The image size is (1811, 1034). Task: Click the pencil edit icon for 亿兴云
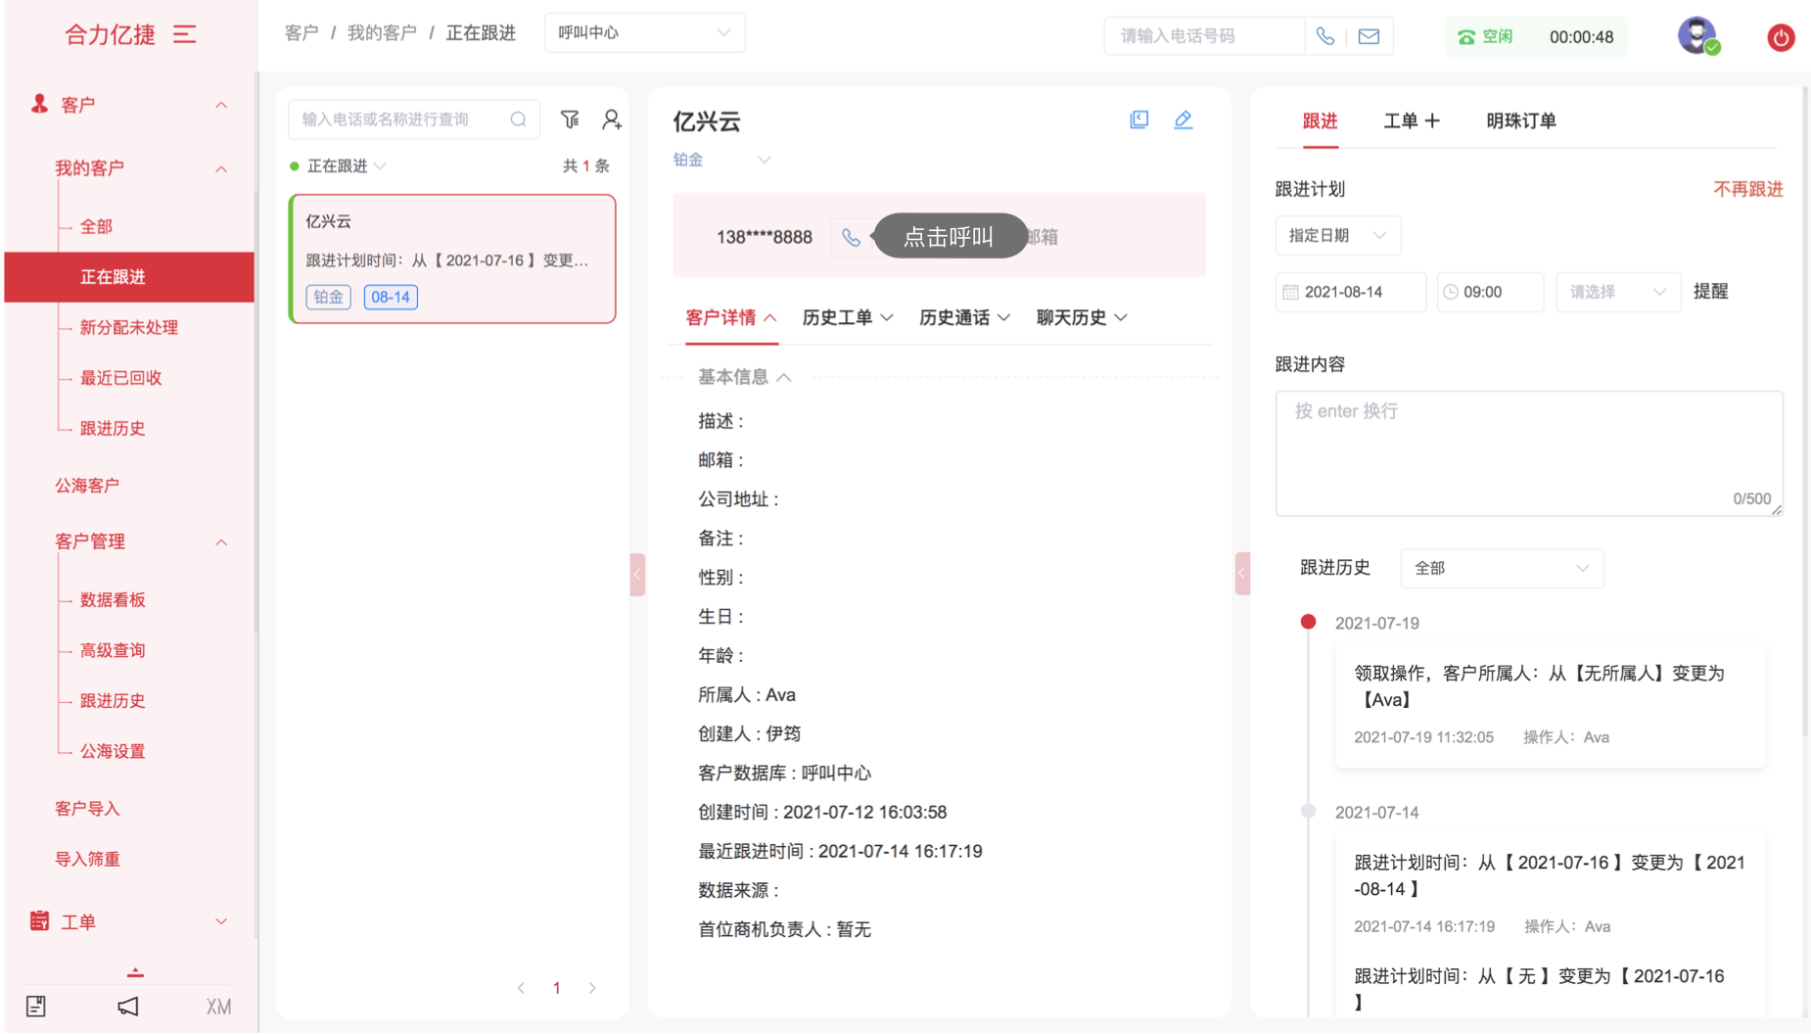(1183, 119)
